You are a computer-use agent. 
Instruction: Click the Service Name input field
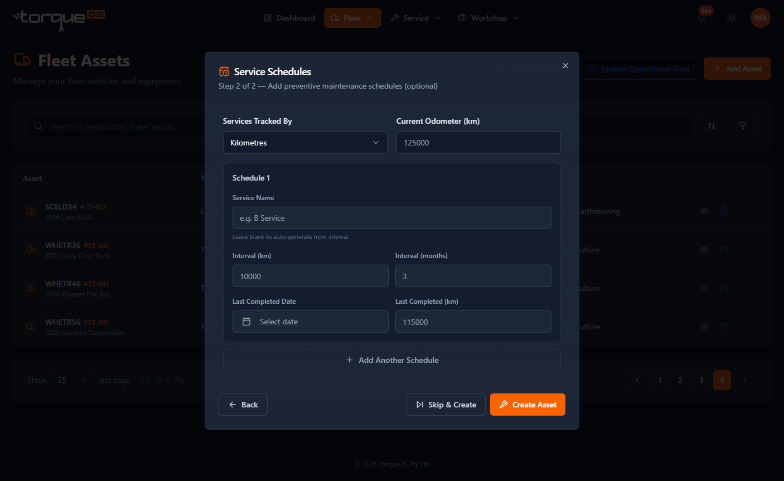tap(392, 218)
